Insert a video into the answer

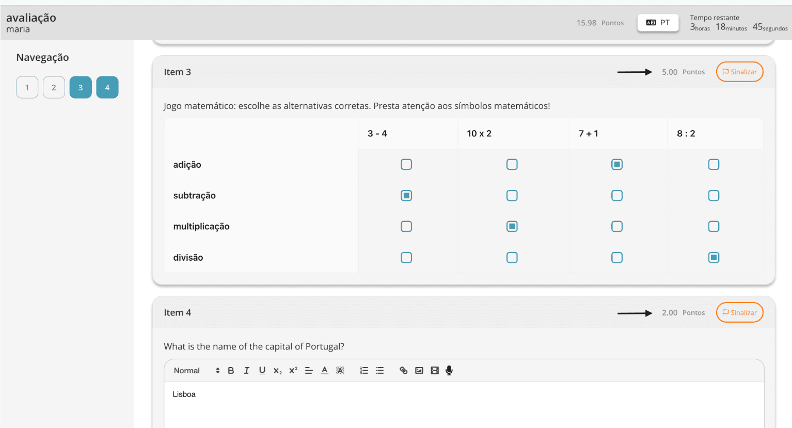coord(435,371)
